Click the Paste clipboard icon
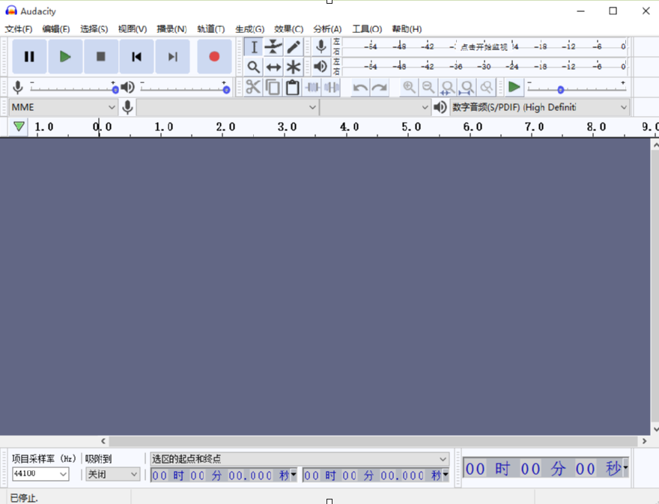Image resolution: width=659 pixels, height=504 pixels. click(293, 88)
